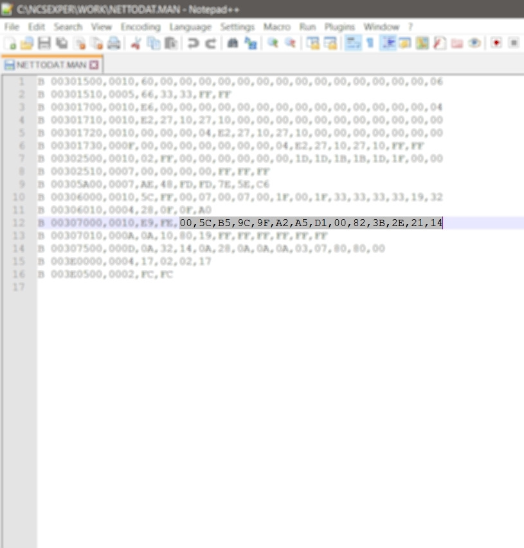Open User Defined Language toolbar icon

click(x=405, y=43)
